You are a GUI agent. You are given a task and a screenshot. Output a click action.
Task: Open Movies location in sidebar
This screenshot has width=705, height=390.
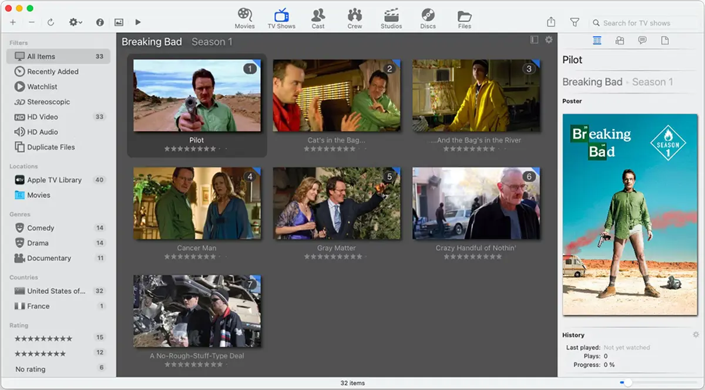click(x=58, y=195)
